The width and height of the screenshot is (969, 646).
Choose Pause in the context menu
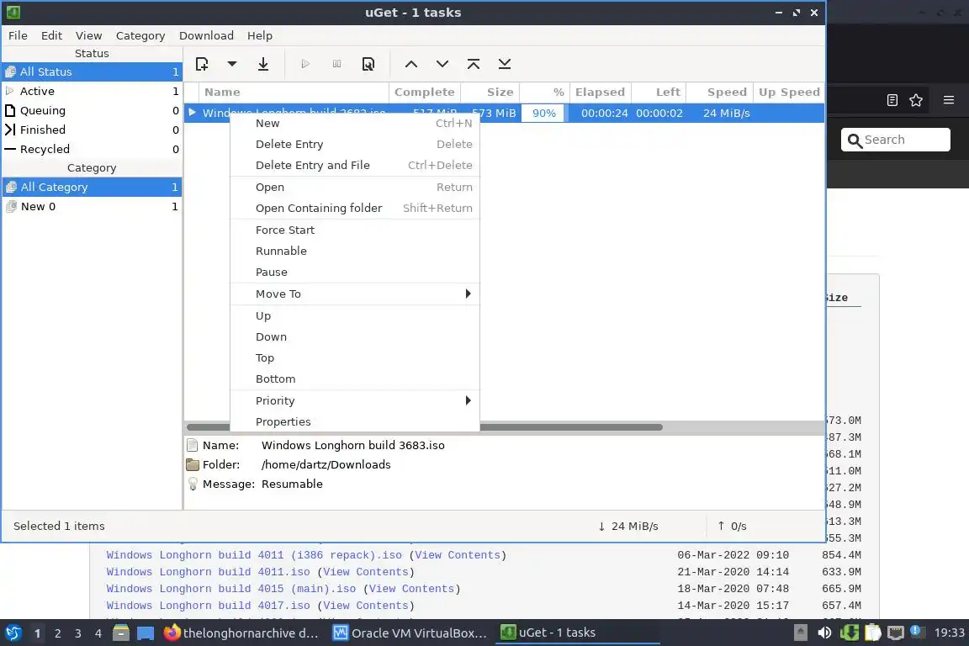coord(355,272)
